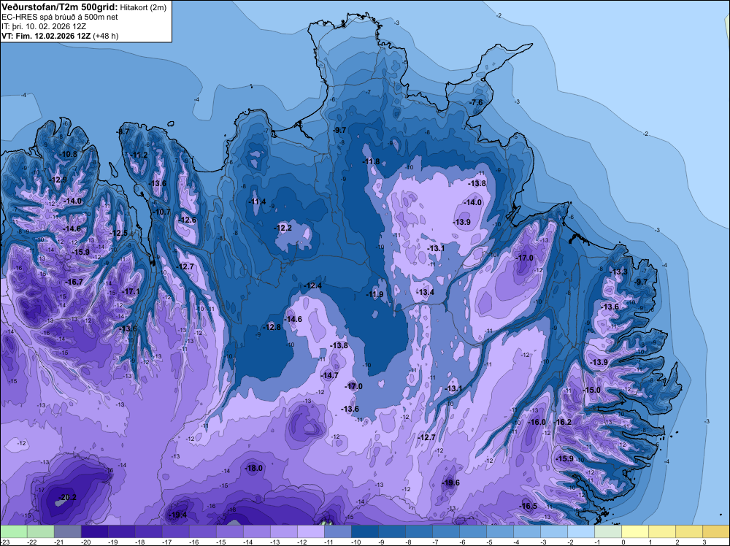Click the darkest purple legend swatch at -20
This screenshot has height=546, width=730.
click(94, 531)
